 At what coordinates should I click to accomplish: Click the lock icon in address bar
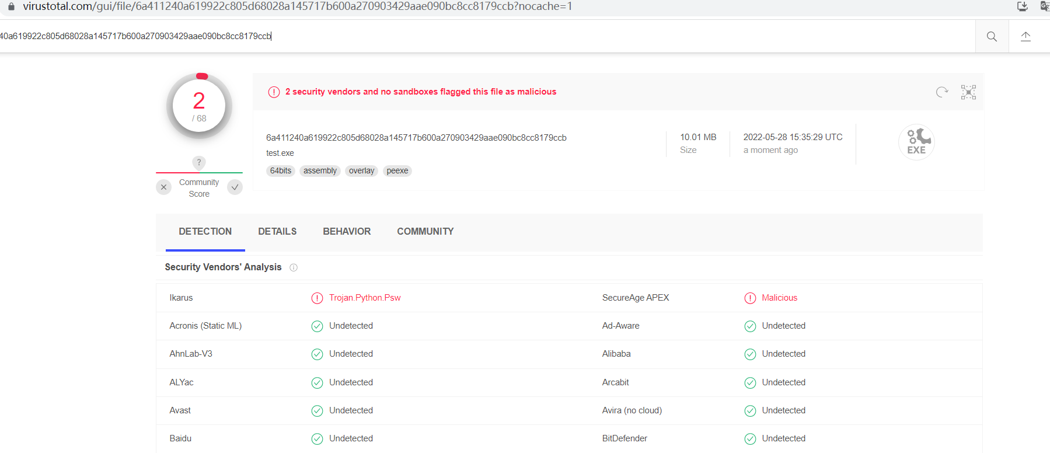point(11,6)
